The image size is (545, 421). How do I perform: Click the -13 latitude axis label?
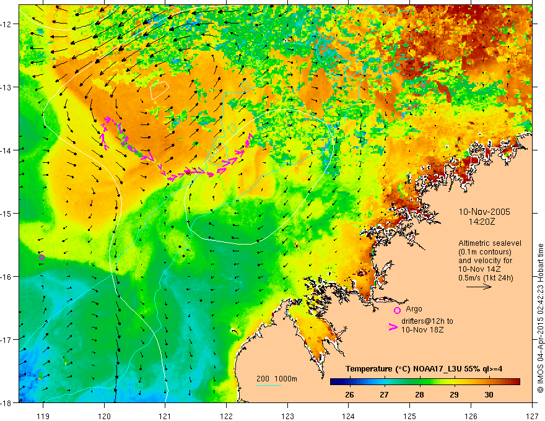click(x=7, y=87)
